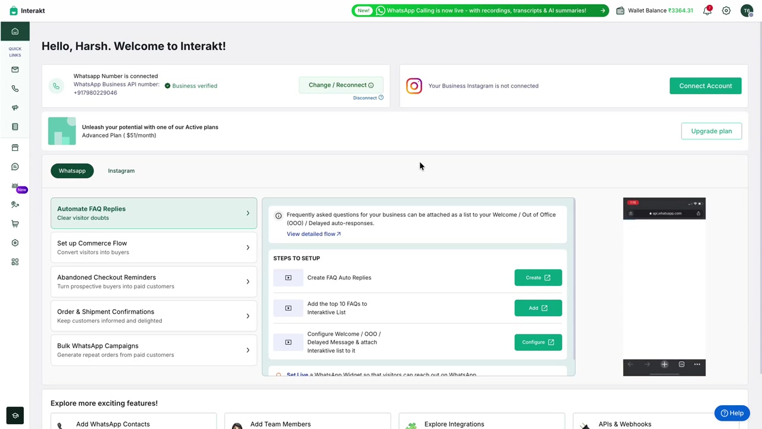Click the Interakt logo
The image size is (762, 429).
(27, 11)
